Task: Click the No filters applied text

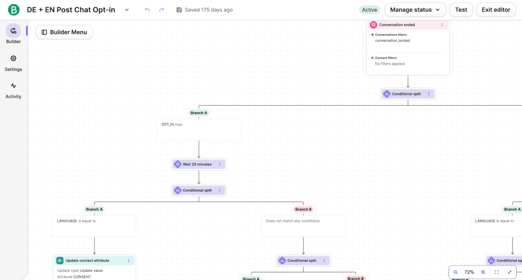Action: 389,64
